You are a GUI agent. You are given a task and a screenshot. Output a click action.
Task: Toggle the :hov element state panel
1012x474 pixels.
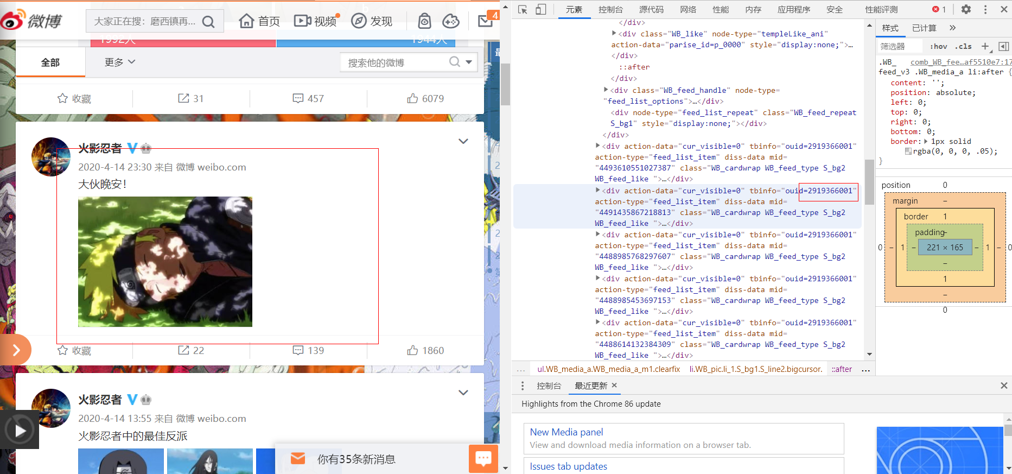tap(938, 46)
